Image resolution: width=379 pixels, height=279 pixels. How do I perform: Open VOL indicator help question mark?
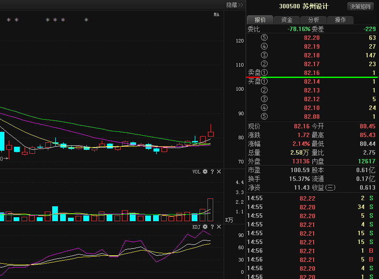212,172
